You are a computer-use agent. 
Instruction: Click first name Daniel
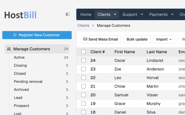pyautogui.click(x=120, y=112)
